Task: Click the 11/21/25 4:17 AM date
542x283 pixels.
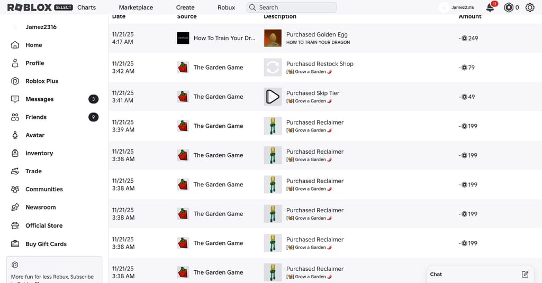Action: point(123,38)
